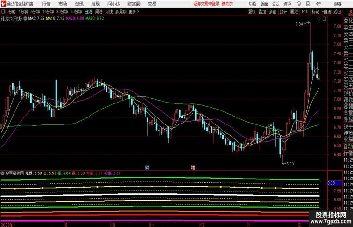Click the 2023年 date label
This screenshot has width=353, height=227.
tap(7, 225)
